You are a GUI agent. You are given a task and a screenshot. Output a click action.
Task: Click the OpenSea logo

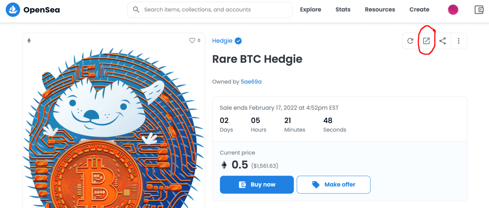13,10
